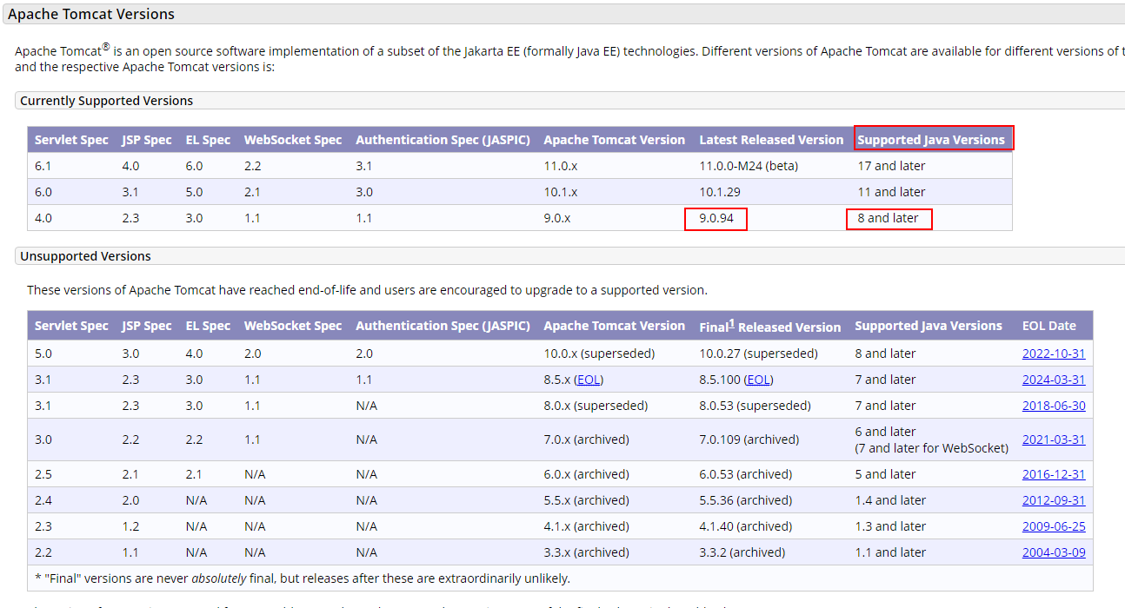Click the 8.0.53 (superseded) cell
The width and height of the screenshot is (1125, 608).
pos(755,406)
